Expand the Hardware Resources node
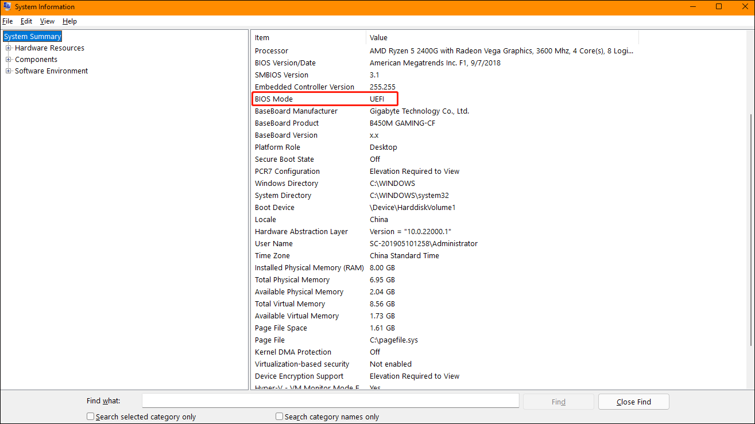The width and height of the screenshot is (755, 424). pos(9,48)
